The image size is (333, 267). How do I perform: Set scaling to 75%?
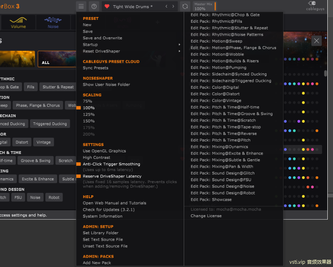pos(88,101)
